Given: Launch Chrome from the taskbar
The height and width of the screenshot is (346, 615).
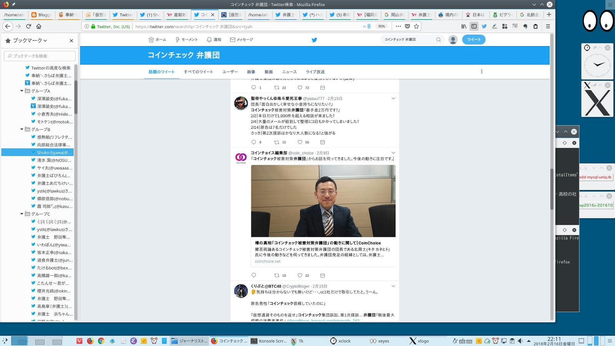Looking at the screenshot, I should coord(101,341).
